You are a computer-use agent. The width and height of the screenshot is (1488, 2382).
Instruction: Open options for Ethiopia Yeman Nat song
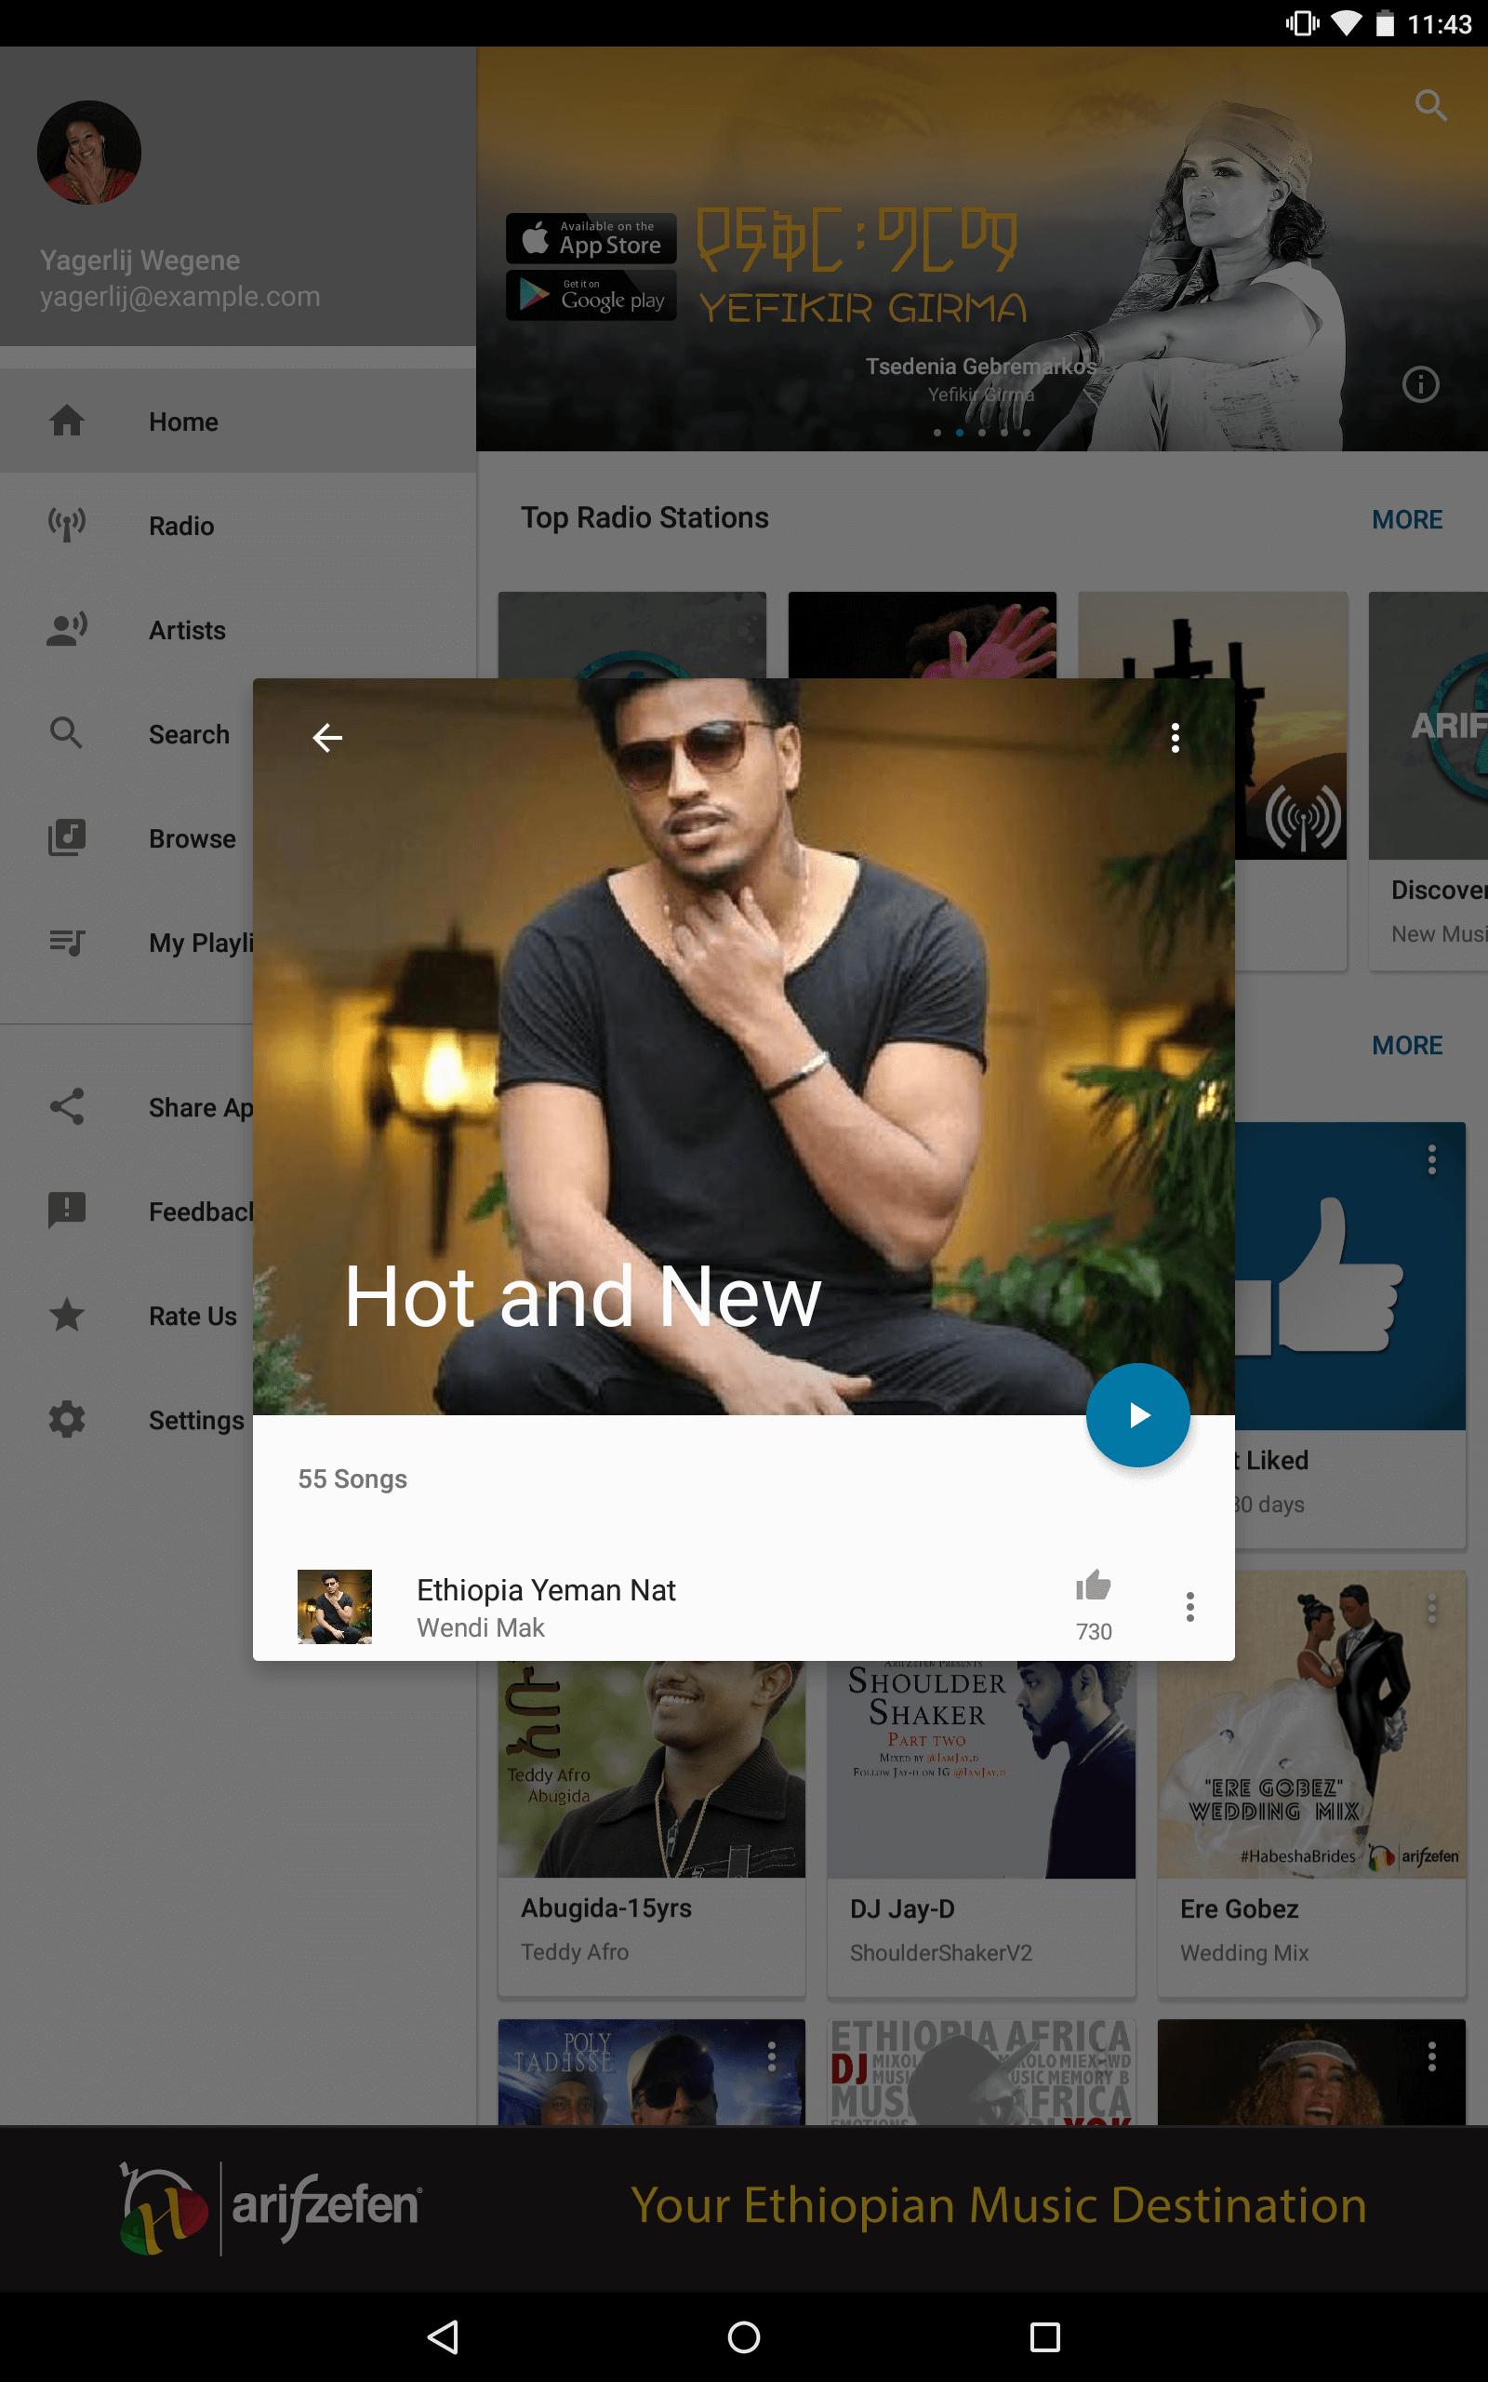pos(1189,1607)
